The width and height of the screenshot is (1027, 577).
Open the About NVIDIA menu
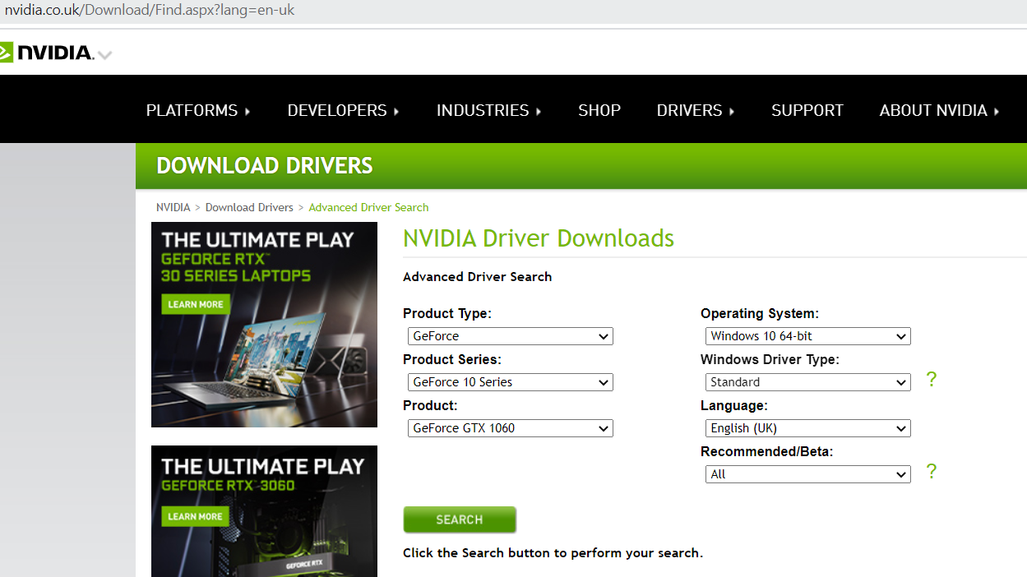point(940,110)
